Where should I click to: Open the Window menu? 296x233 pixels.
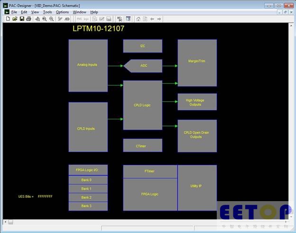80,12
